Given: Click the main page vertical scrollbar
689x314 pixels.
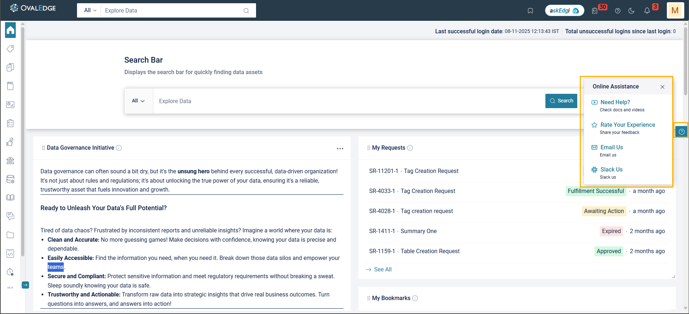Looking at the screenshot, I should [686, 61].
